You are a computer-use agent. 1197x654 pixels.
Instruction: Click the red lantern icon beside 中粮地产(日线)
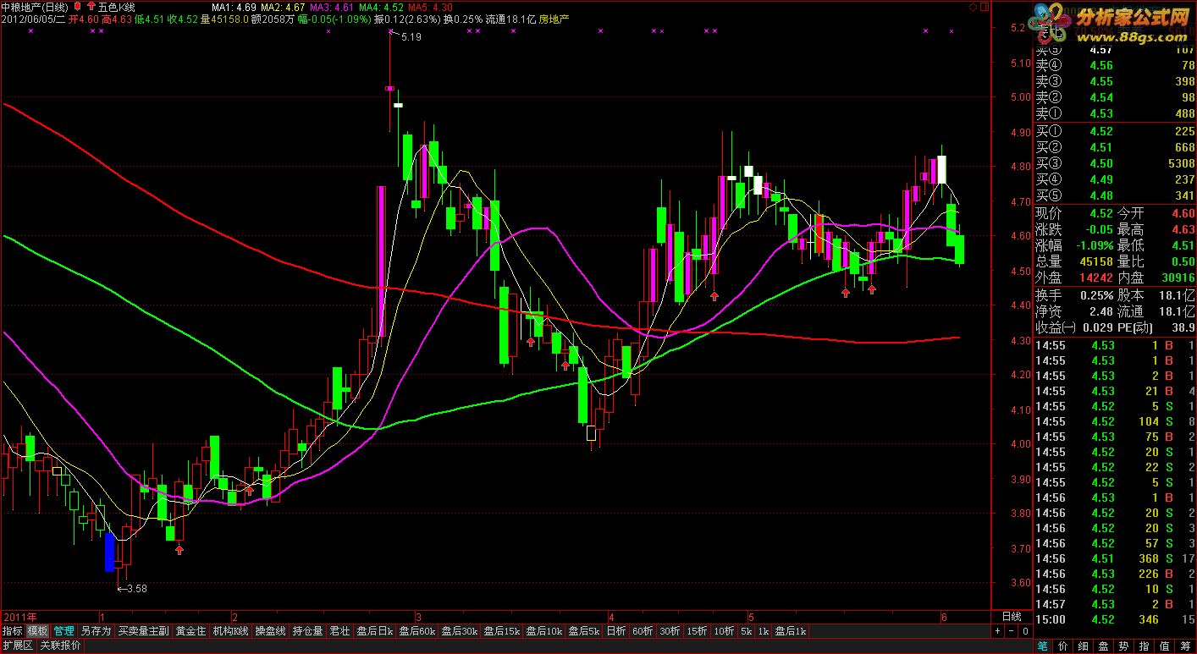tap(78, 6)
